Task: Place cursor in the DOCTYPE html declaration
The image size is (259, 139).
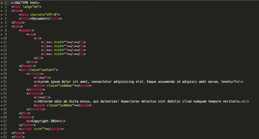Action: click(x=25, y=3)
